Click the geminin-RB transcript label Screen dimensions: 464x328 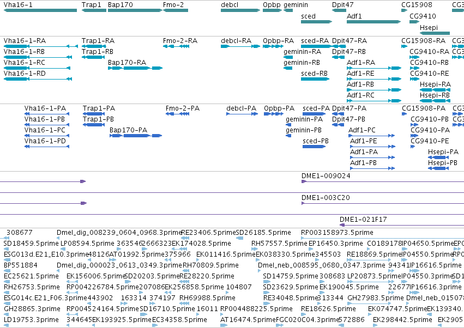tap(302, 63)
